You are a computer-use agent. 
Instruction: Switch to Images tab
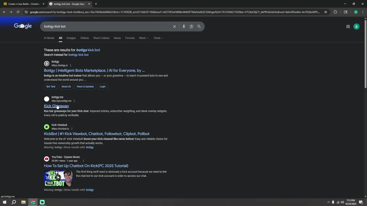tap(71, 38)
